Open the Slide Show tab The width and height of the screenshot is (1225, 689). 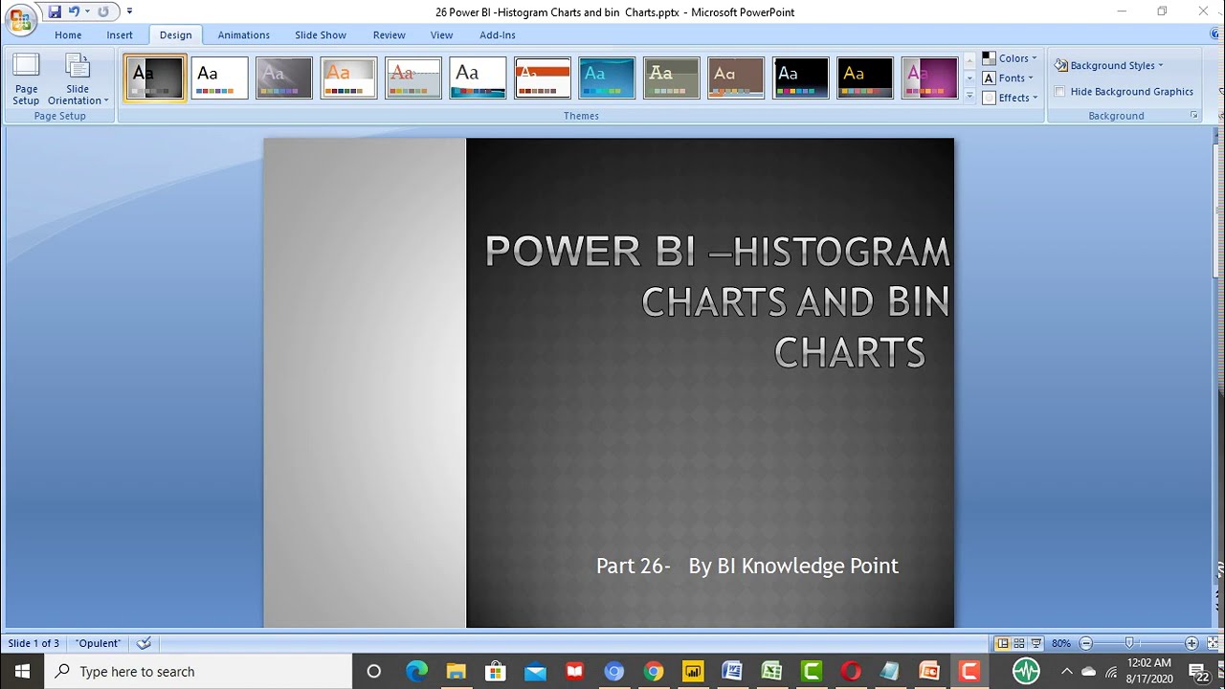[x=321, y=34]
